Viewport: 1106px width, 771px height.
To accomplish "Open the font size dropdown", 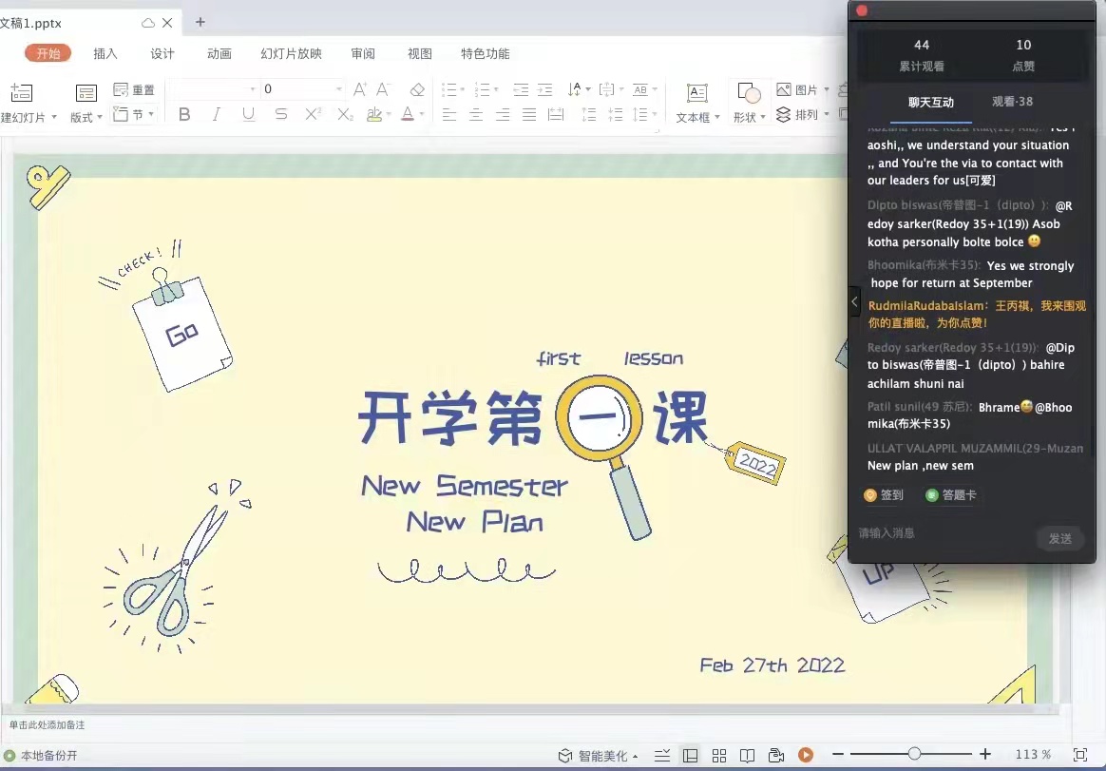I will (339, 89).
